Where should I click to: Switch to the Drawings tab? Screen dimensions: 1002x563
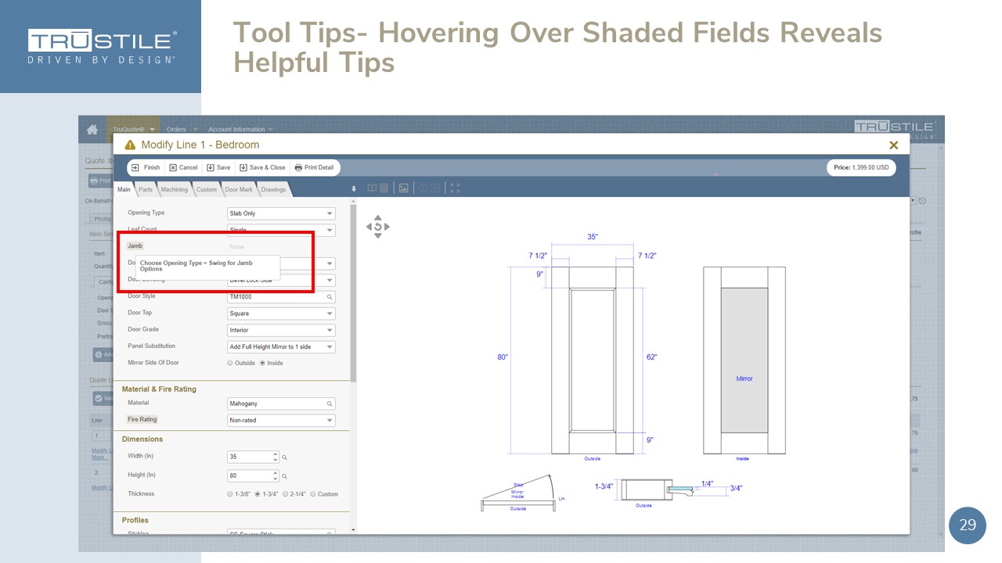[273, 189]
